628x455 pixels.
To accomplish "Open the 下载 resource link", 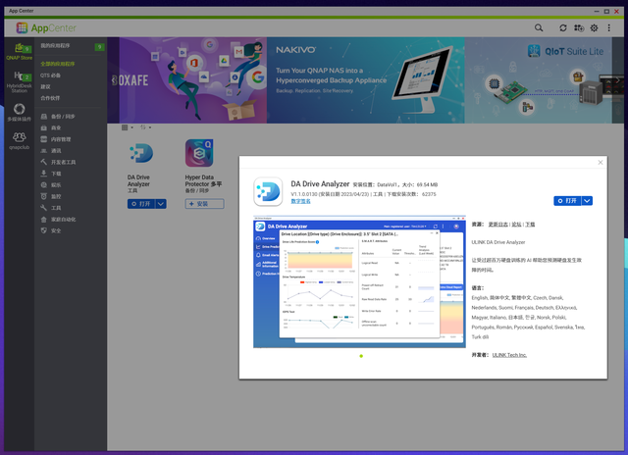I will (530, 225).
